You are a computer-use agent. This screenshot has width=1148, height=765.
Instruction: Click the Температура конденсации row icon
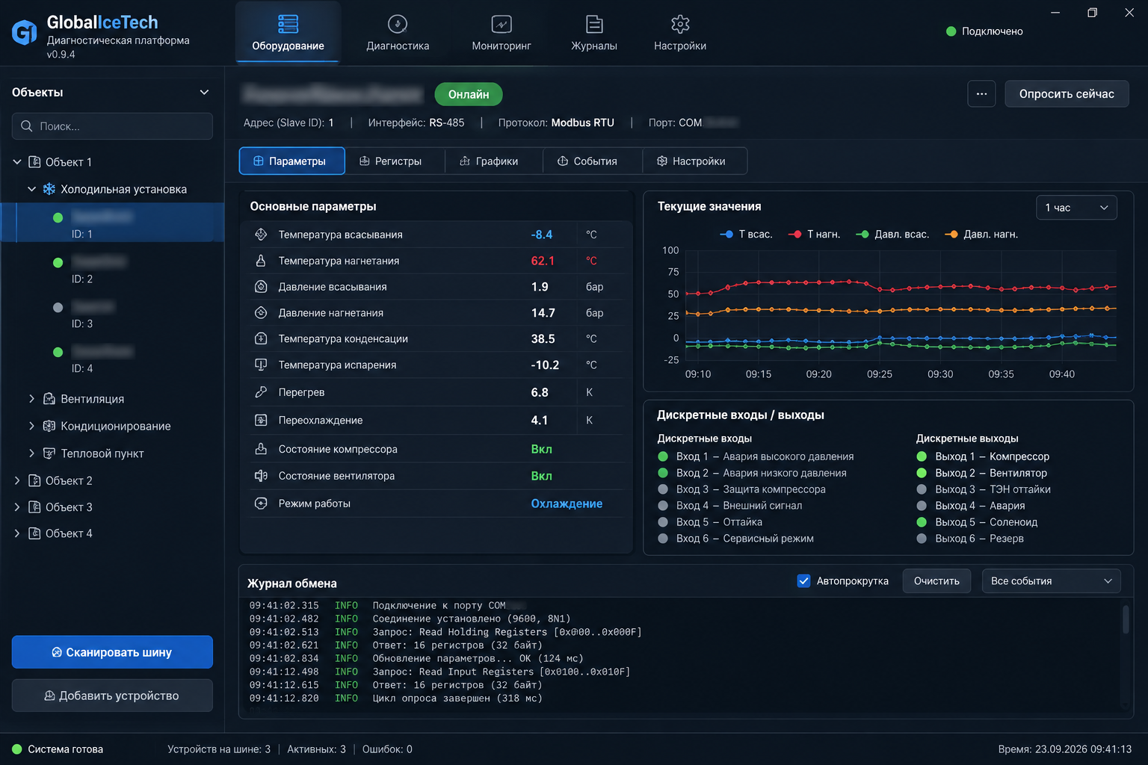click(x=261, y=338)
